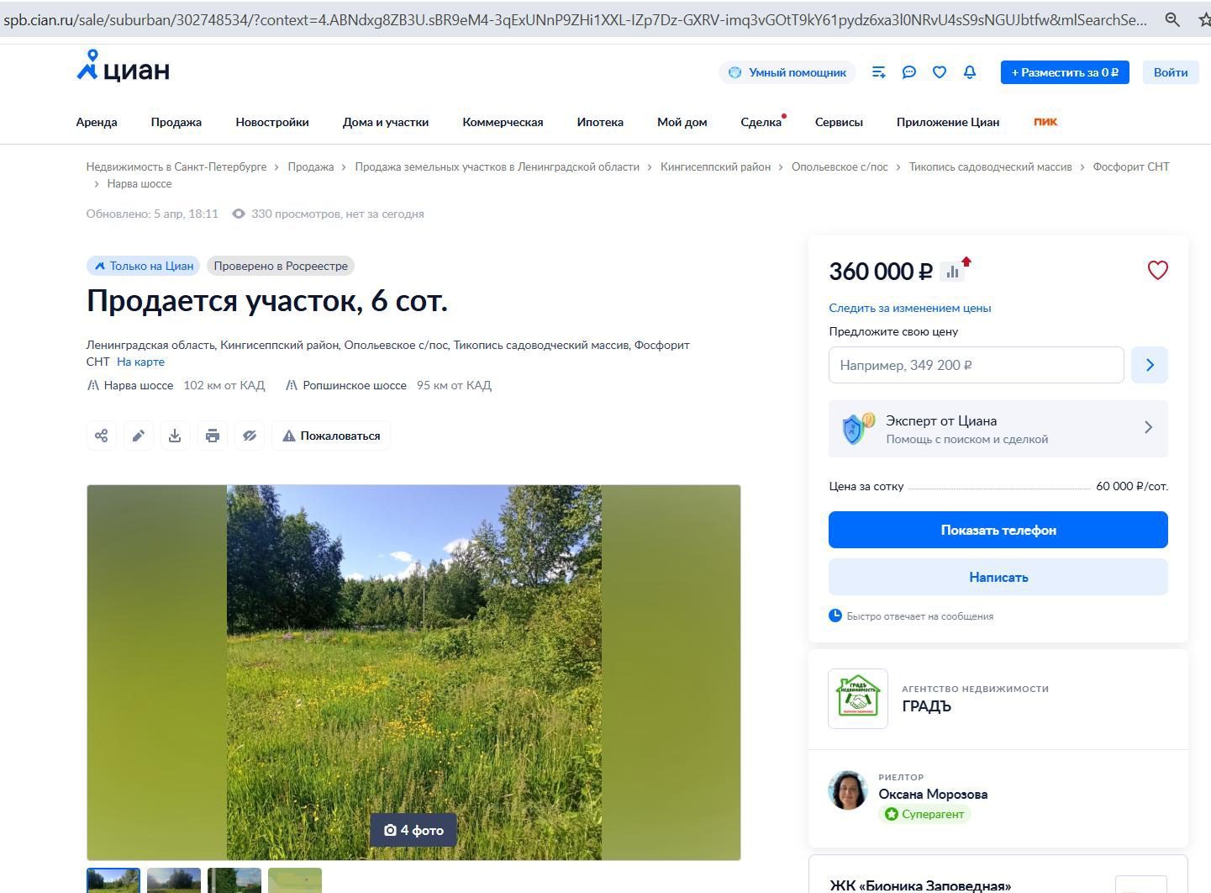Viewport: 1211px width, 893px height.
Task: Click the 4 фото photo counter
Action: pyautogui.click(x=413, y=830)
